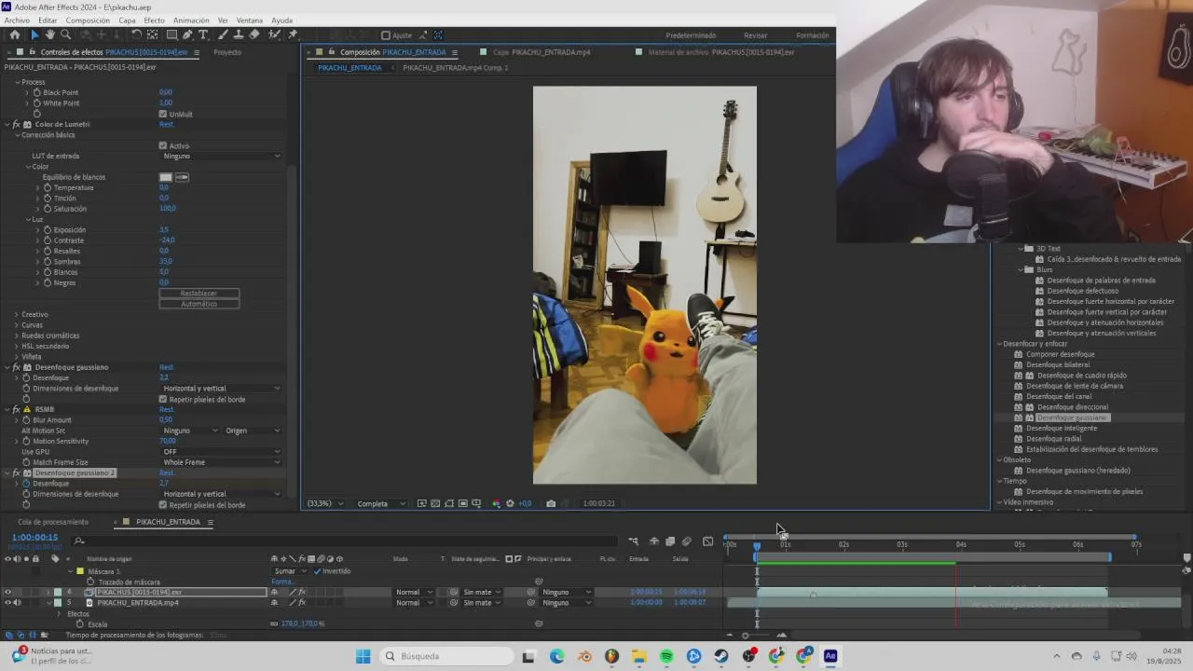Toggle Repetir píxeles del borde for Desenfoque gaussiano
This screenshot has width=1193, height=671.
pyautogui.click(x=163, y=399)
